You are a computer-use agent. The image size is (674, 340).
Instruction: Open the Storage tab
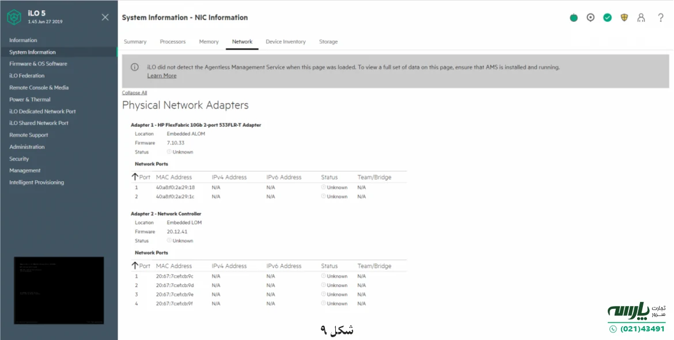(x=328, y=41)
